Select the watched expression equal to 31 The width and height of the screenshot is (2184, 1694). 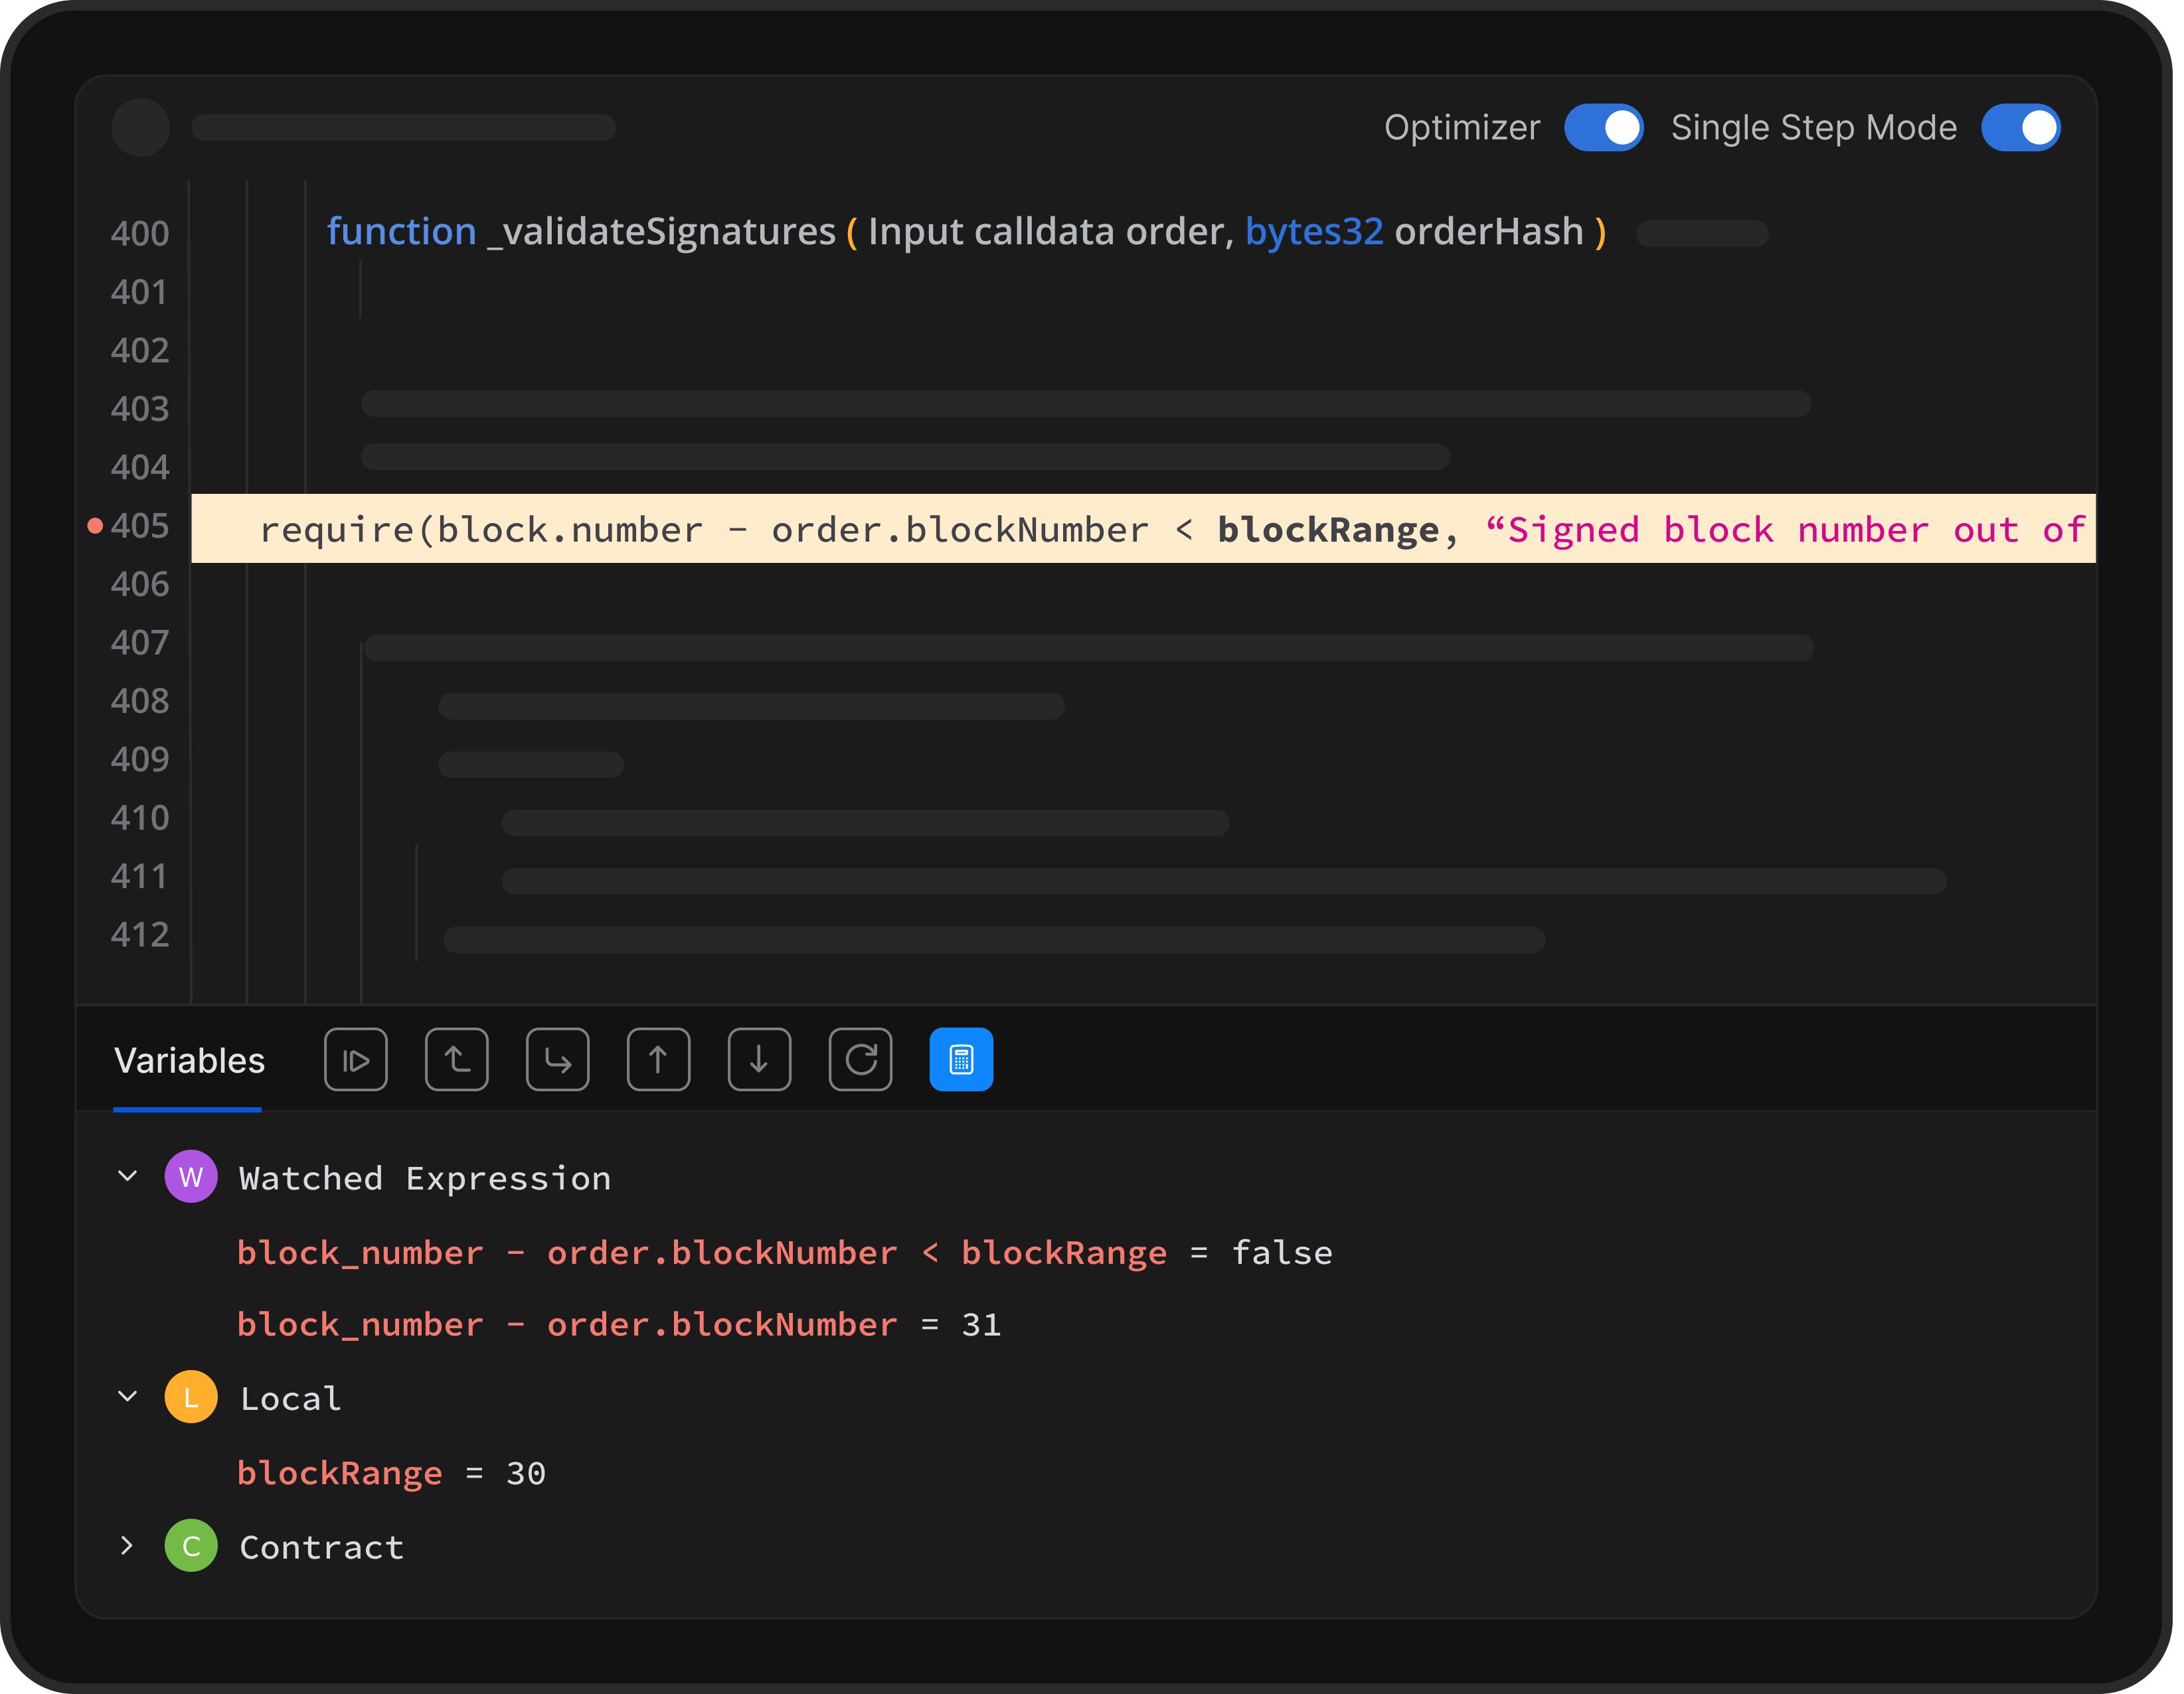point(619,1325)
